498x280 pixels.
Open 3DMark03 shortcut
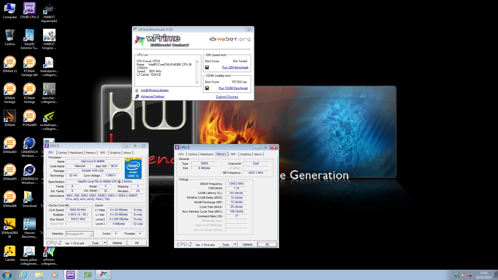pos(10,145)
